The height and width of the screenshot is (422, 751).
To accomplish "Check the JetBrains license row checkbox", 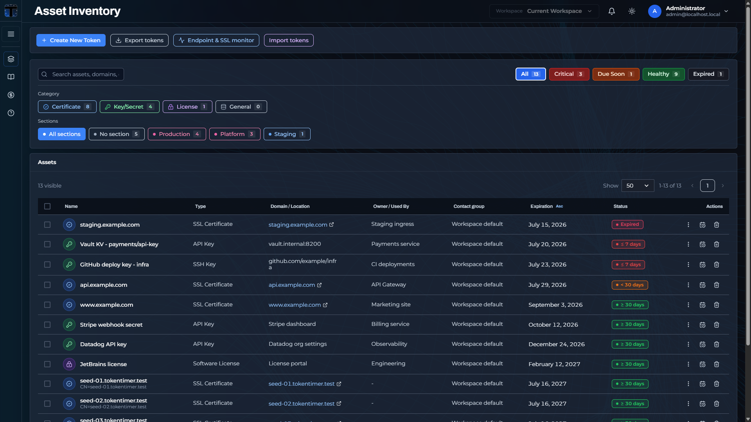I will click(47, 364).
